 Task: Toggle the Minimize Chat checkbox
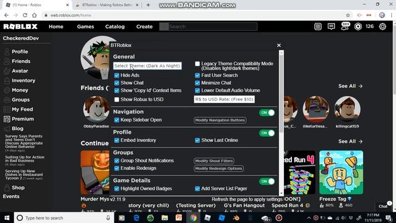click(197, 83)
